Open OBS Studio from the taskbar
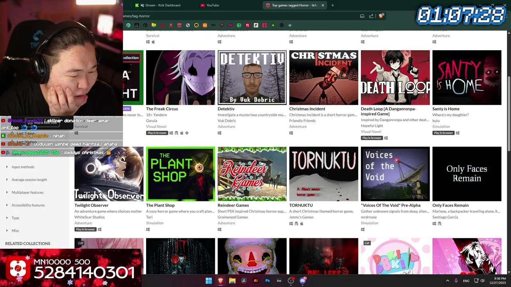The image size is (511, 287). tap(291, 281)
